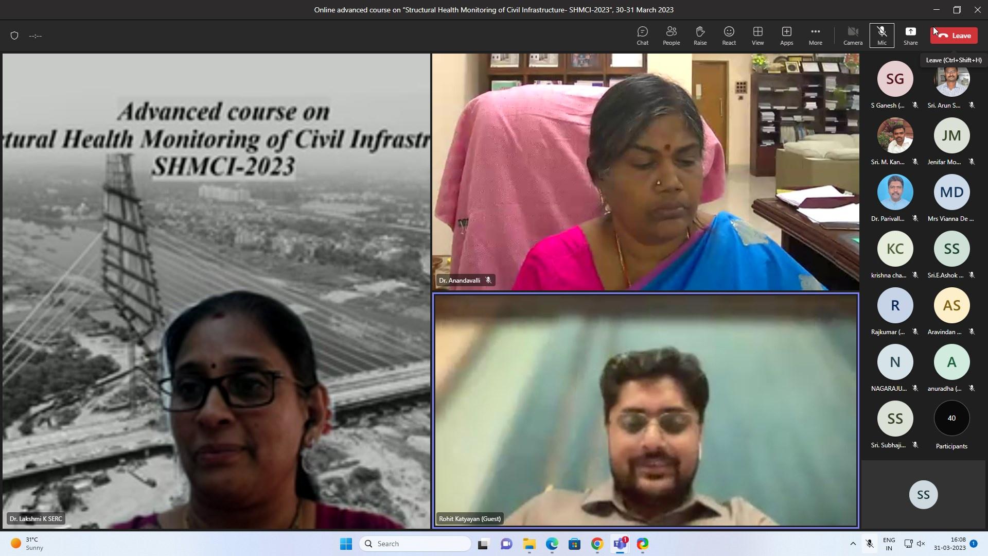
Task: Select Dr. Lakshmi K SERC video tile
Action: click(216, 291)
